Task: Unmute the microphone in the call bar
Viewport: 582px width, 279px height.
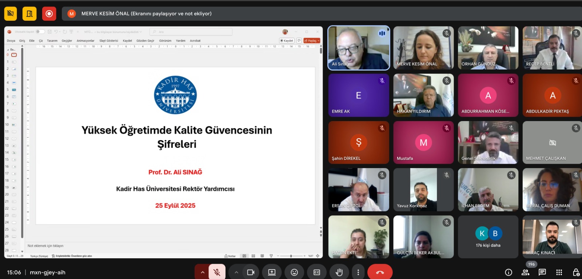Action: (x=217, y=272)
